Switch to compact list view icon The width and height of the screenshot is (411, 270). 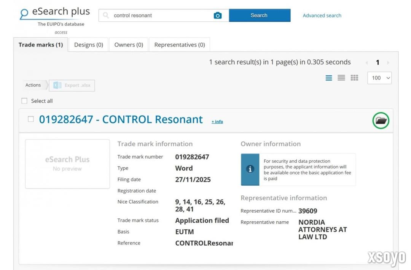click(x=341, y=78)
